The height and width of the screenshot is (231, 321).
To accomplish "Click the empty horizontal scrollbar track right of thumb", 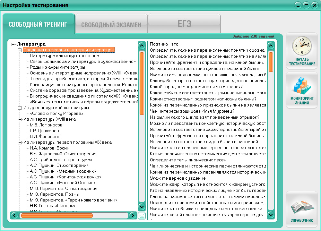I will [110, 216].
